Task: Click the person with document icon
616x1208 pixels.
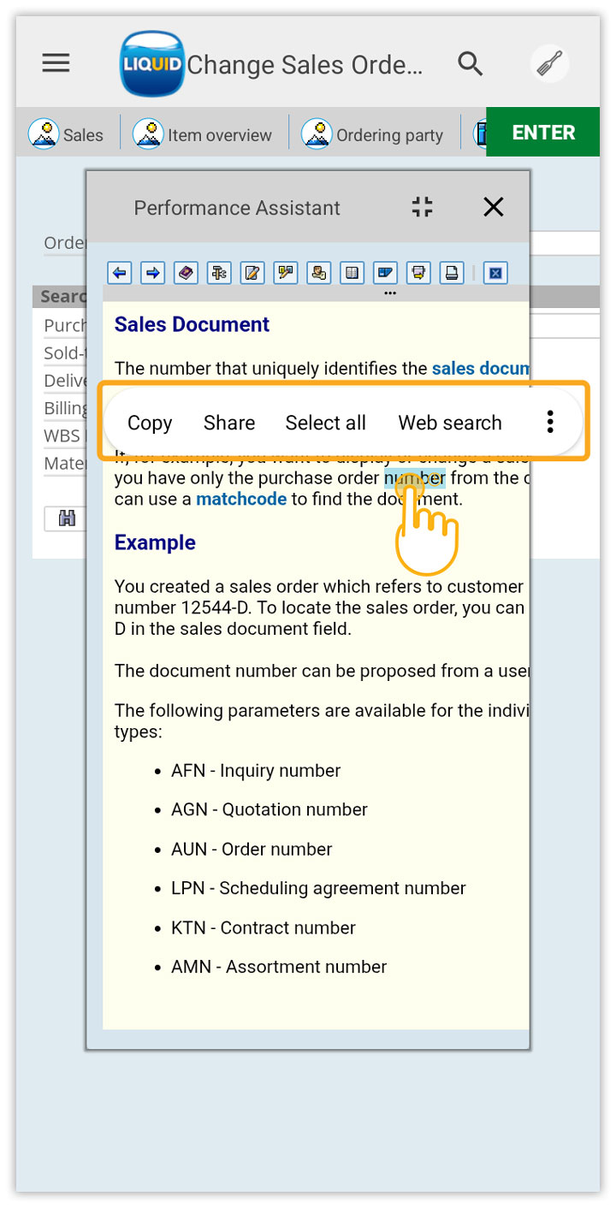Action: click(x=318, y=273)
